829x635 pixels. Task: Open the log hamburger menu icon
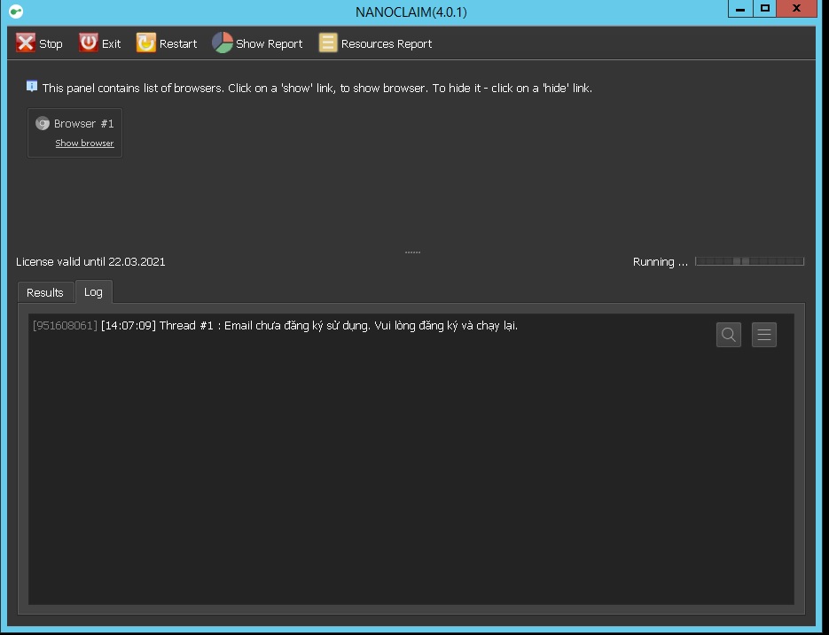[x=764, y=335]
